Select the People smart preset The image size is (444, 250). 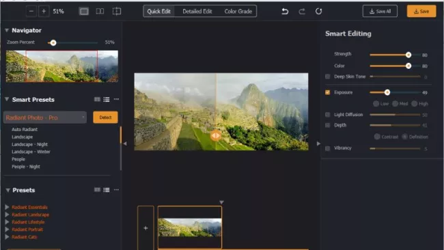18,159
